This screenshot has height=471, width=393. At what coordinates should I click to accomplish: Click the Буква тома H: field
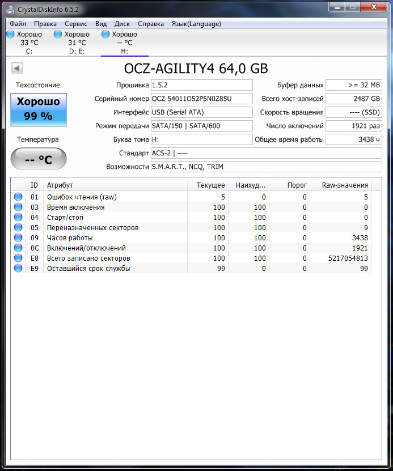click(202, 139)
